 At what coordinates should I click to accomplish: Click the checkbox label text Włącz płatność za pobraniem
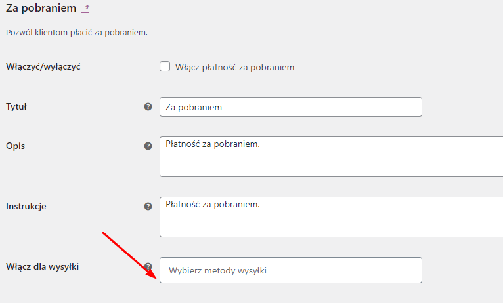pos(234,68)
